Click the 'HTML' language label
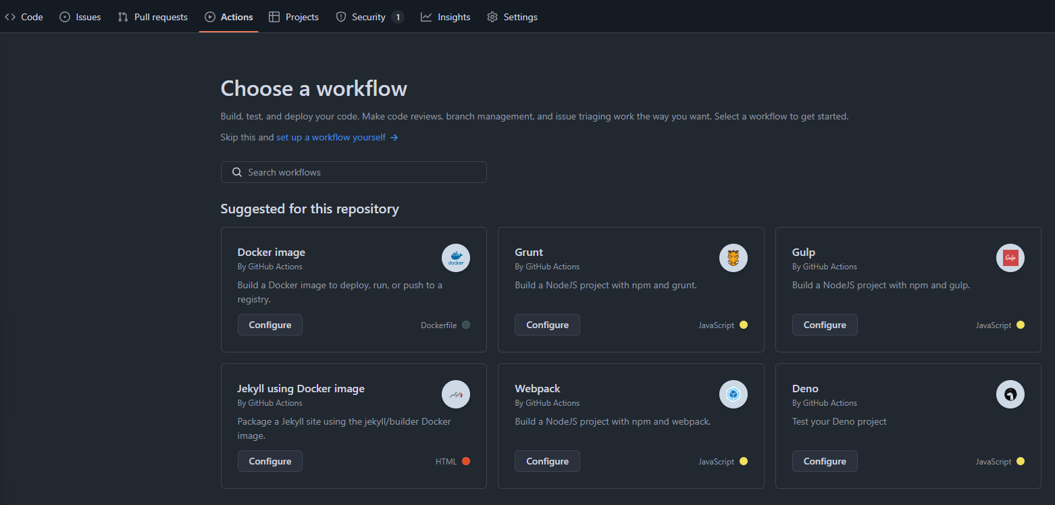 tap(446, 462)
